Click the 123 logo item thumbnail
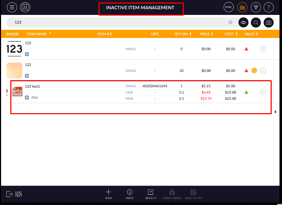The image size is (282, 205). point(14,49)
